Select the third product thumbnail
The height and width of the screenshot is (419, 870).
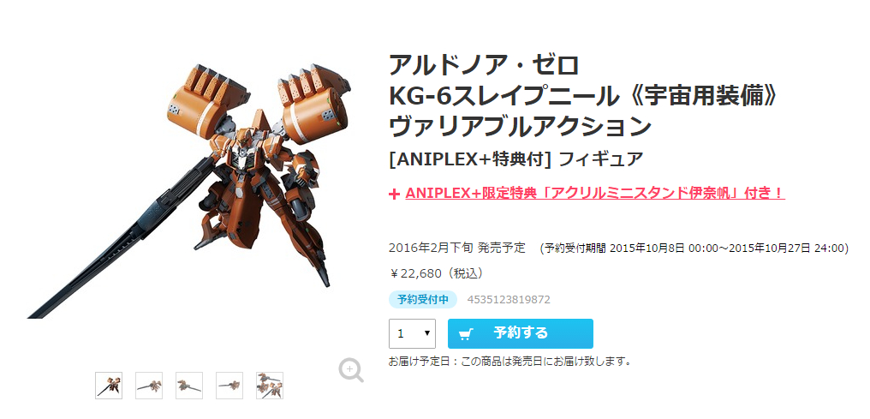189,386
